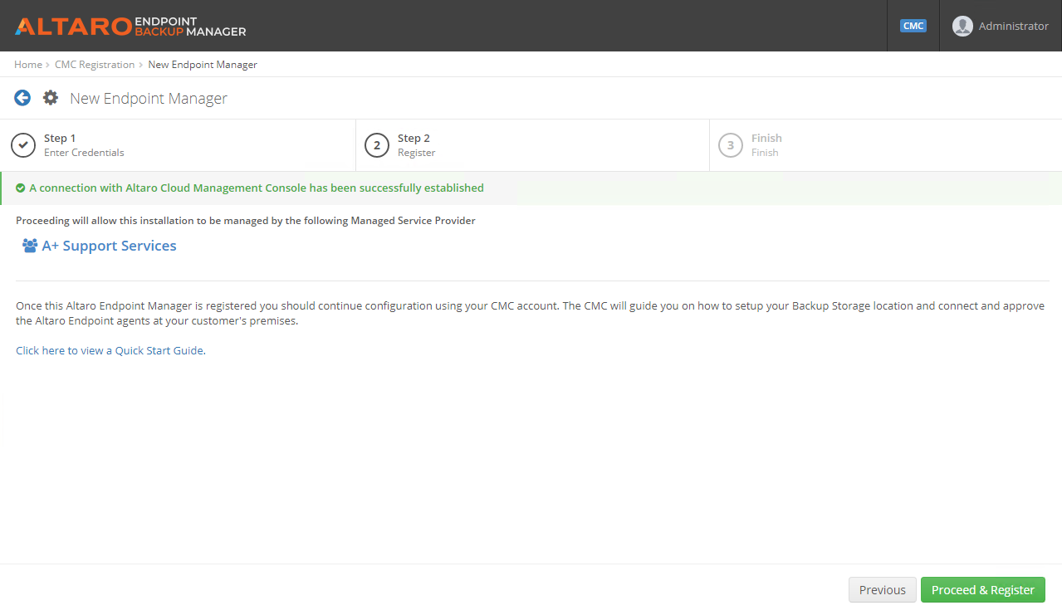Open the Administrator account menu

(1001, 26)
